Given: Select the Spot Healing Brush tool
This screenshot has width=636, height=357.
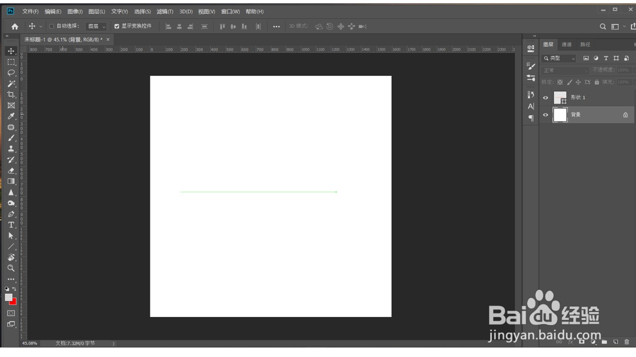Looking at the screenshot, I should (11, 127).
